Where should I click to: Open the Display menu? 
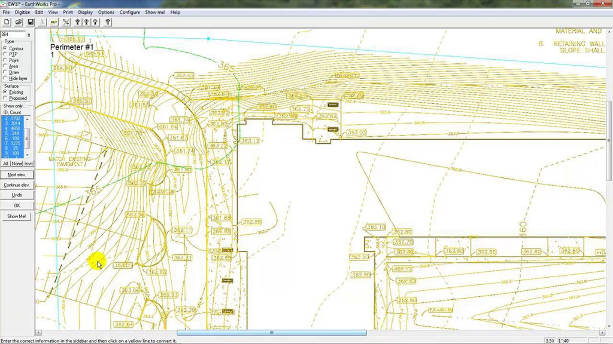(85, 12)
